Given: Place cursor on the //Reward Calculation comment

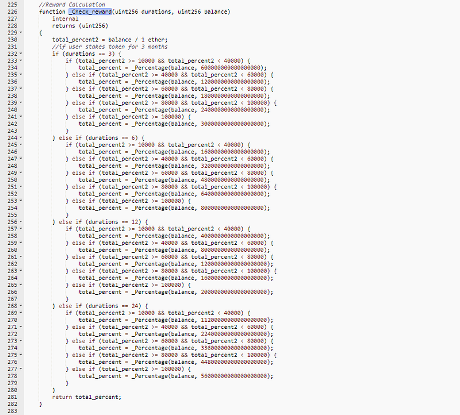Looking at the screenshot, I should pos(72,5).
